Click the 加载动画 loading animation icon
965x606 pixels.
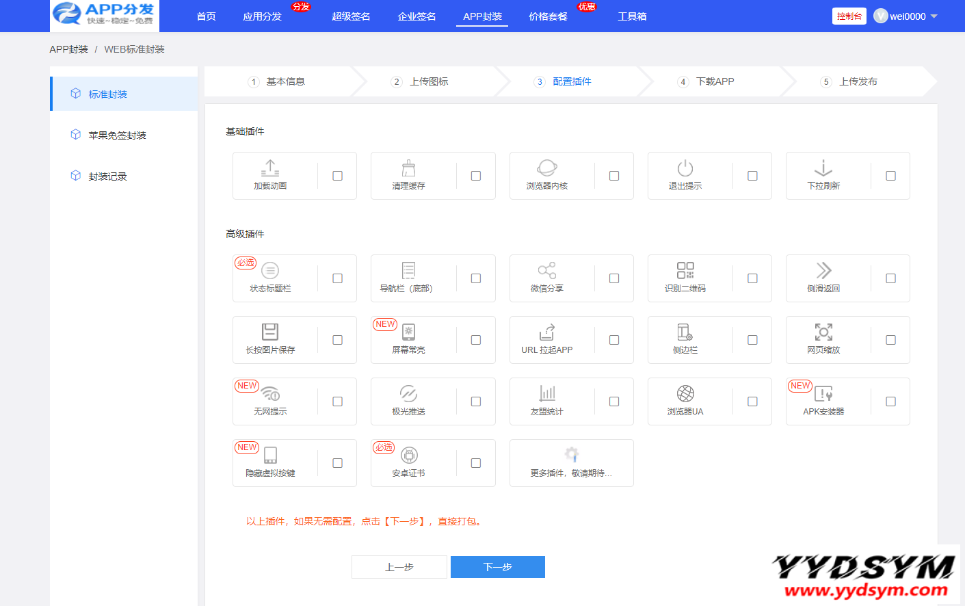click(x=270, y=168)
